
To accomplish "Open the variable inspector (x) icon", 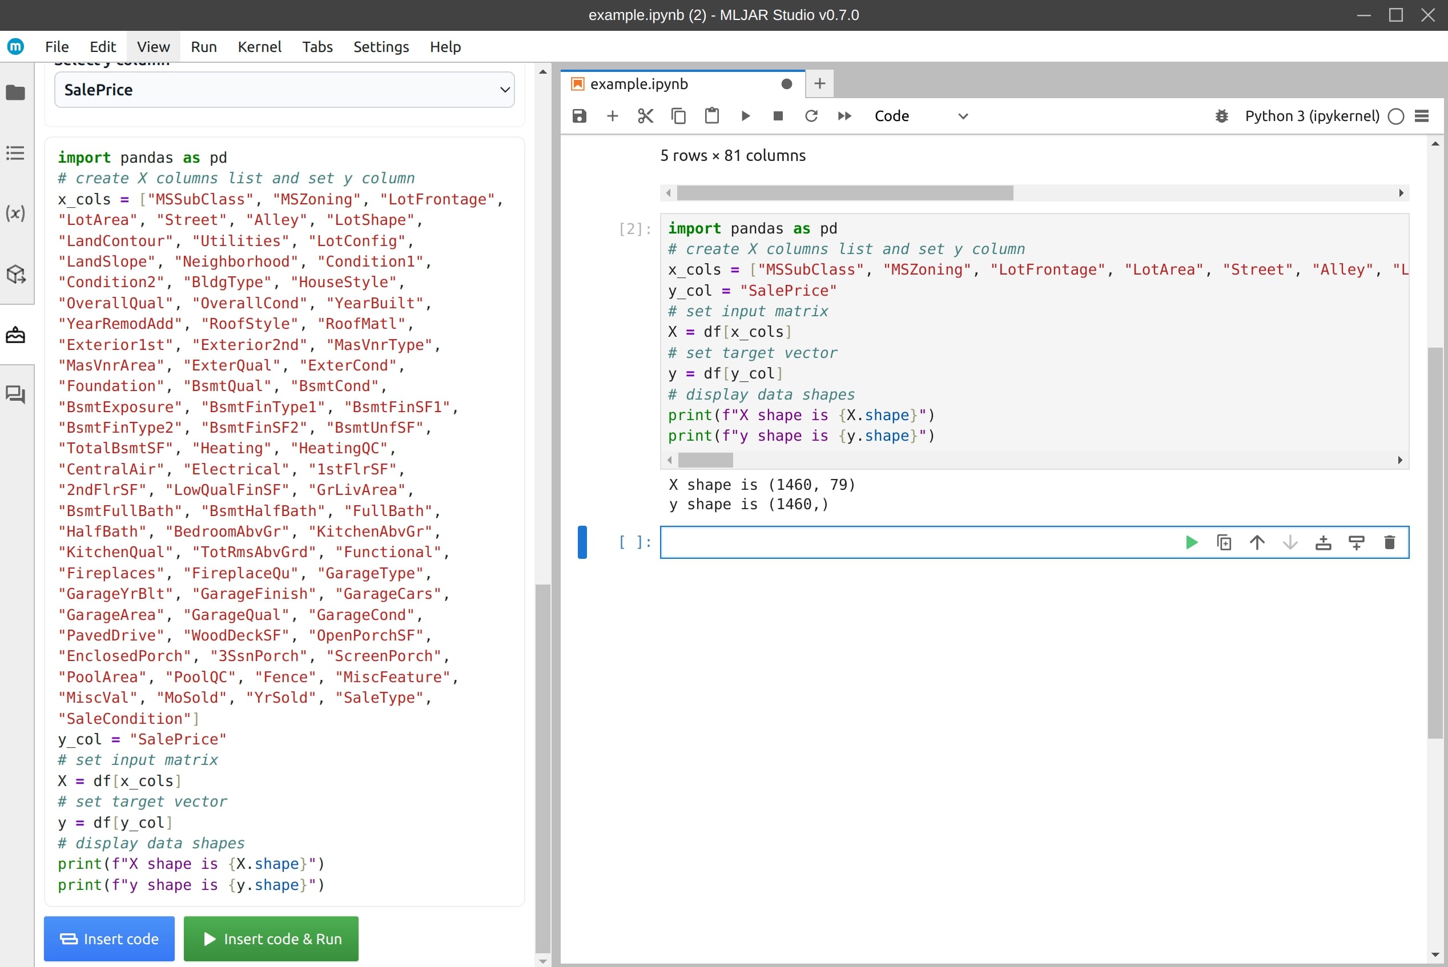I will click(15, 213).
